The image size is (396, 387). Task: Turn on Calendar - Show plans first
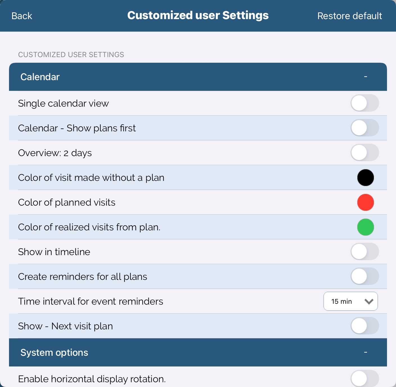click(x=364, y=128)
